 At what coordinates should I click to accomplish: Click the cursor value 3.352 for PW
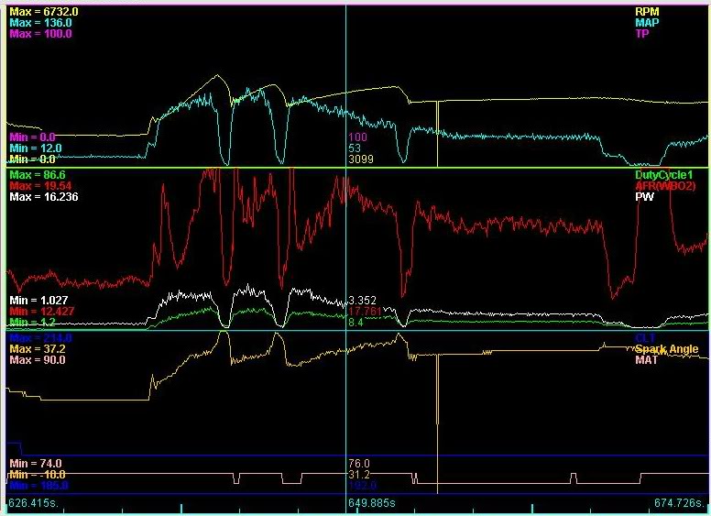(362, 301)
